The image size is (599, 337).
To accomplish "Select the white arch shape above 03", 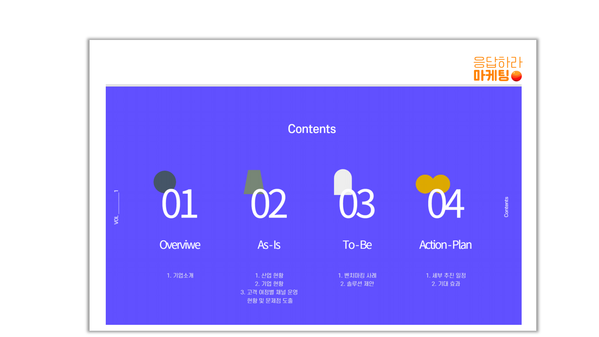I will [343, 182].
